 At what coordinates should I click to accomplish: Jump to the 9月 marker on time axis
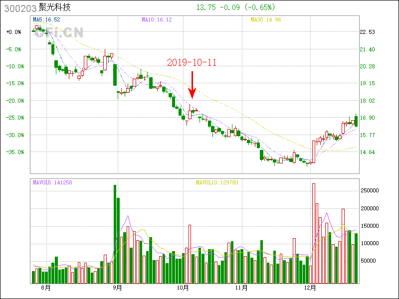point(117,288)
